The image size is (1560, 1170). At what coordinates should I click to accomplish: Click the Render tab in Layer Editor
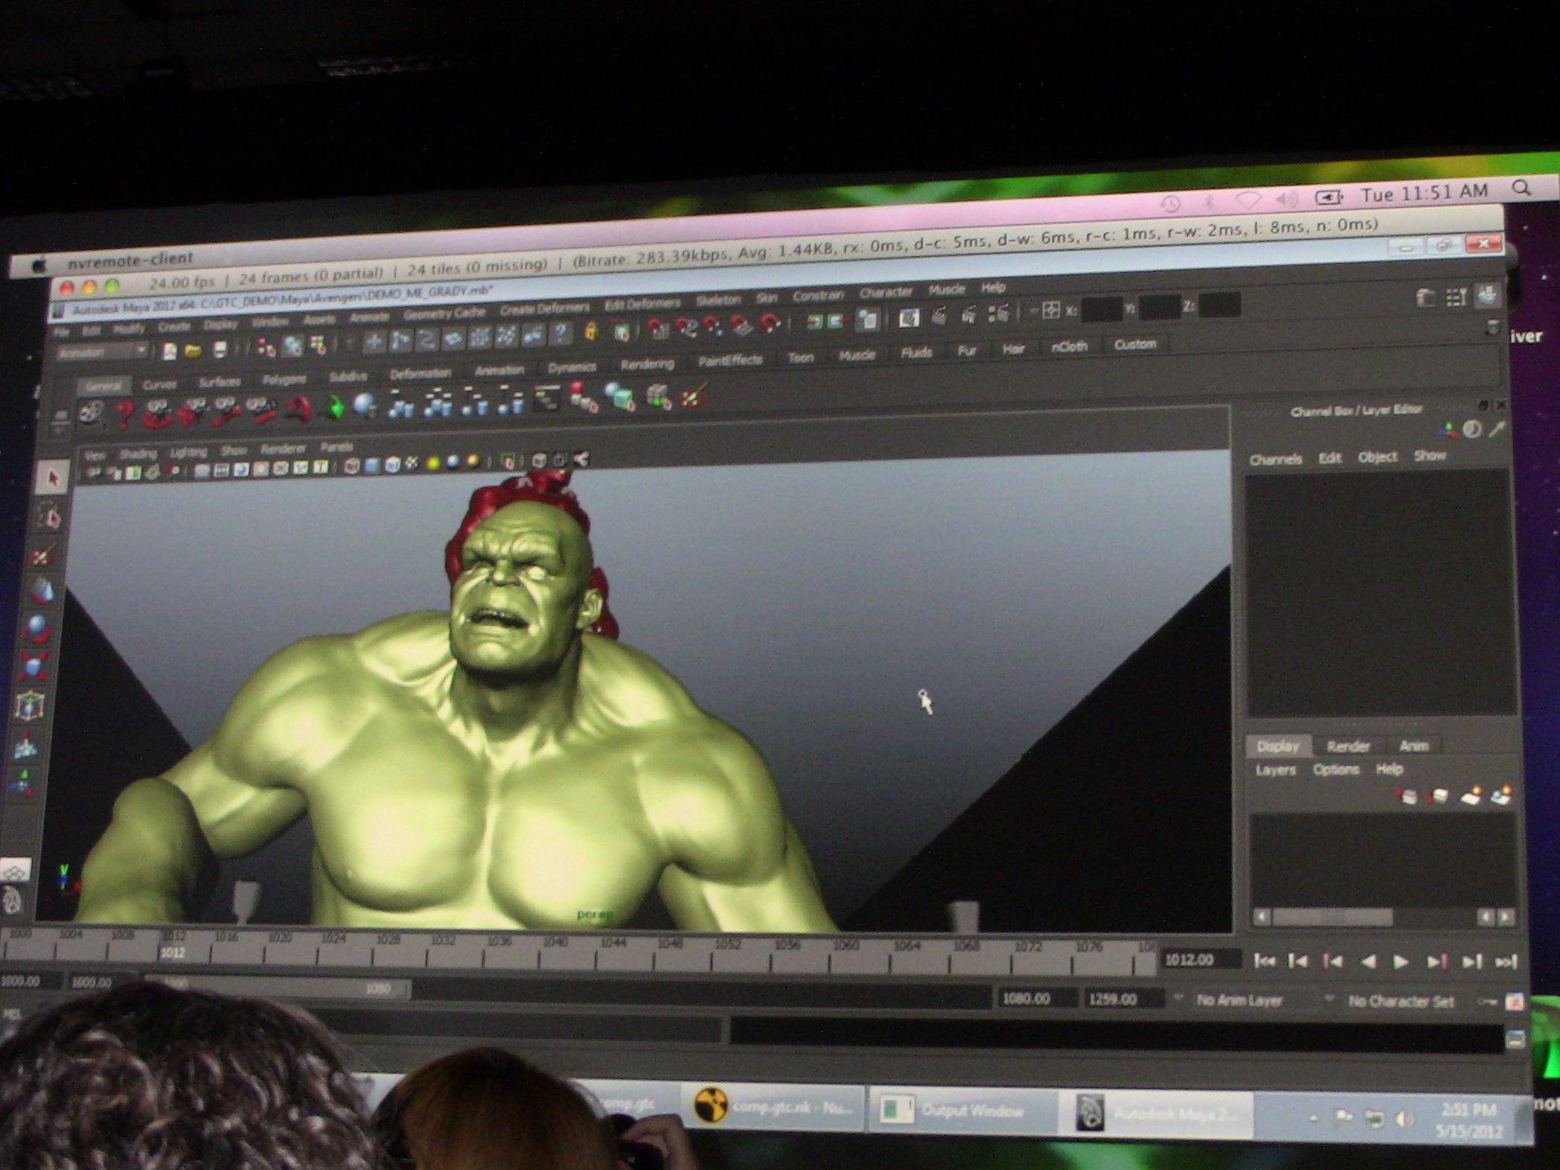[x=1348, y=746]
